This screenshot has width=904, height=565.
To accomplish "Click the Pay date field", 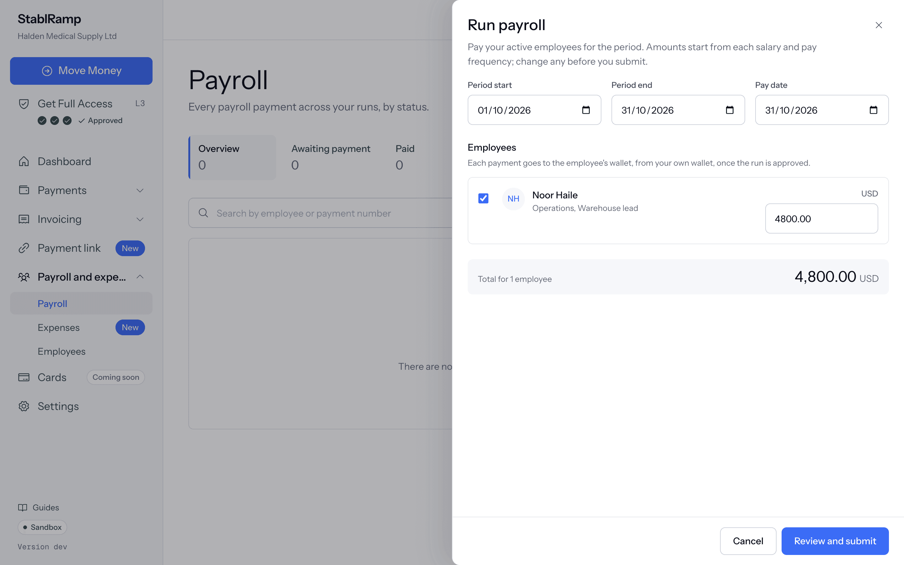I will (821, 110).
